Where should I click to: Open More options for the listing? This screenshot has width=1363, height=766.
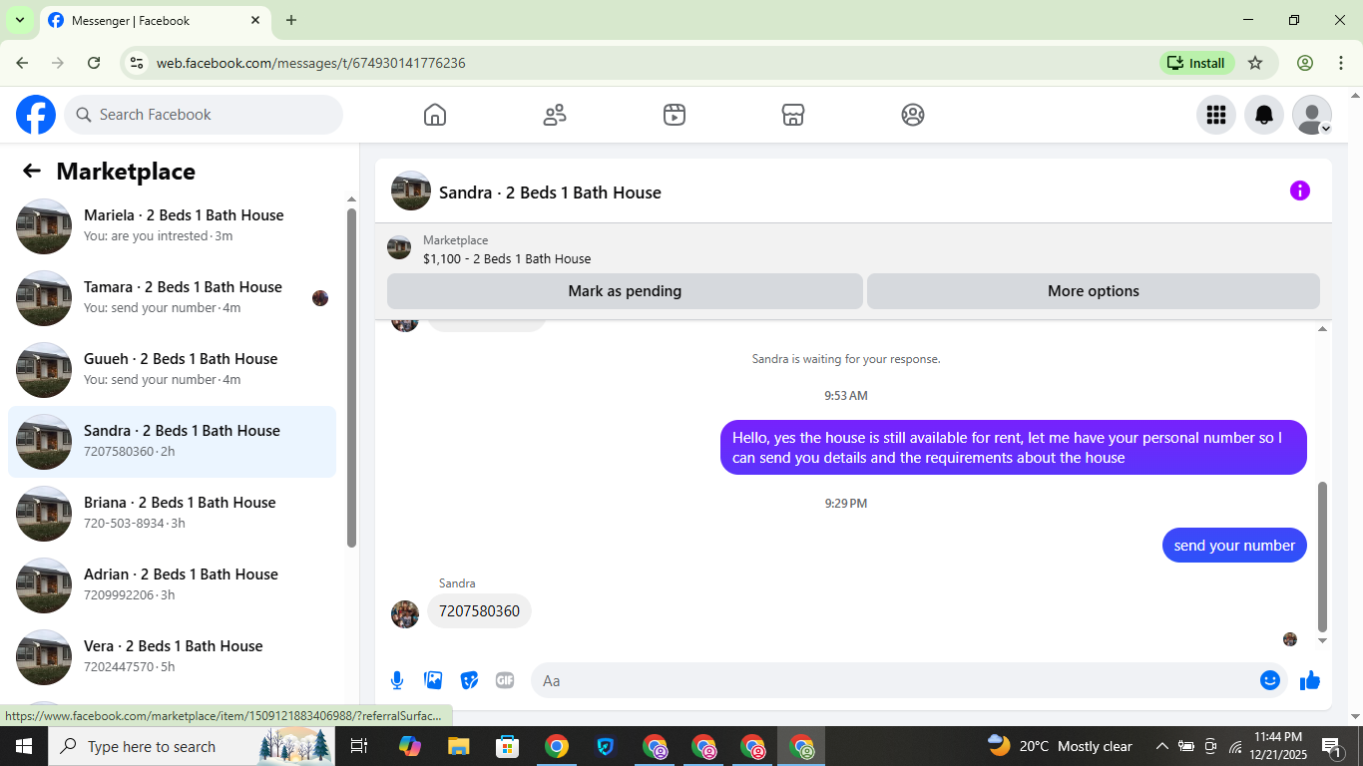tap(1094, 291)
